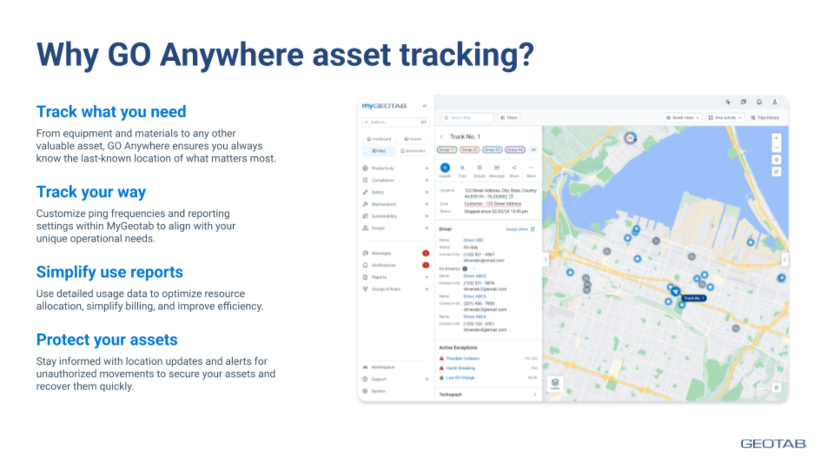Open the Harsh Breaking exception
834x469 pixels.
coord(460,368)
